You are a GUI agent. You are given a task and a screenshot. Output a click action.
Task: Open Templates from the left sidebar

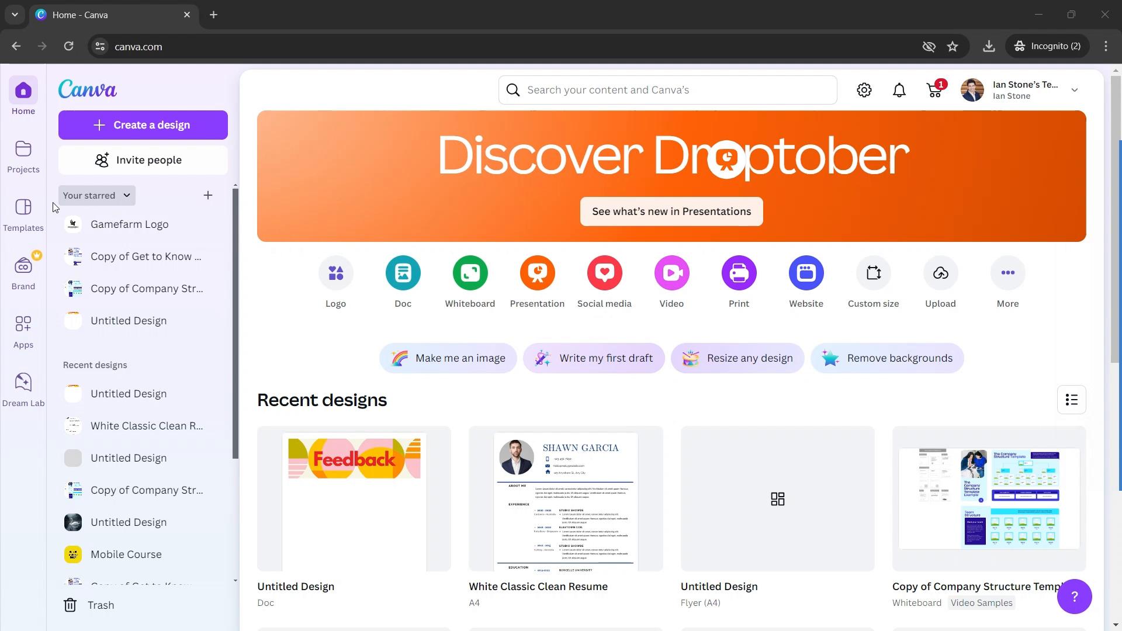pos(23,214)
